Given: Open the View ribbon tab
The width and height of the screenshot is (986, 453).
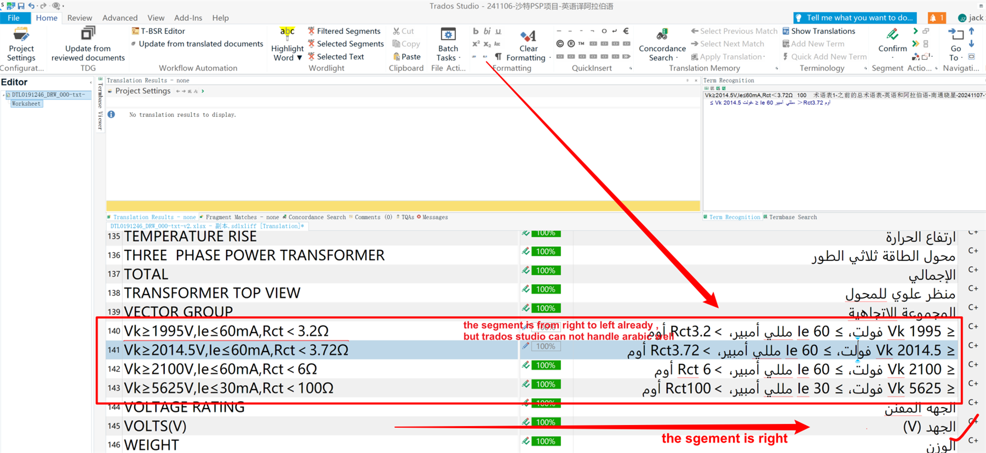Looking at the screenshot, I should tap(156, 18).
